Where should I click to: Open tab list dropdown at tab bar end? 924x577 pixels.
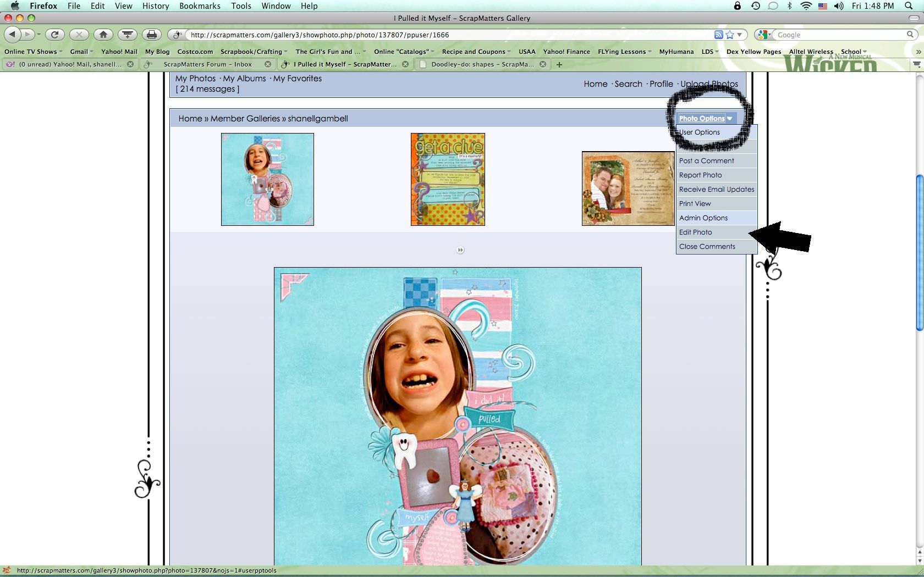tap(917, 64)
